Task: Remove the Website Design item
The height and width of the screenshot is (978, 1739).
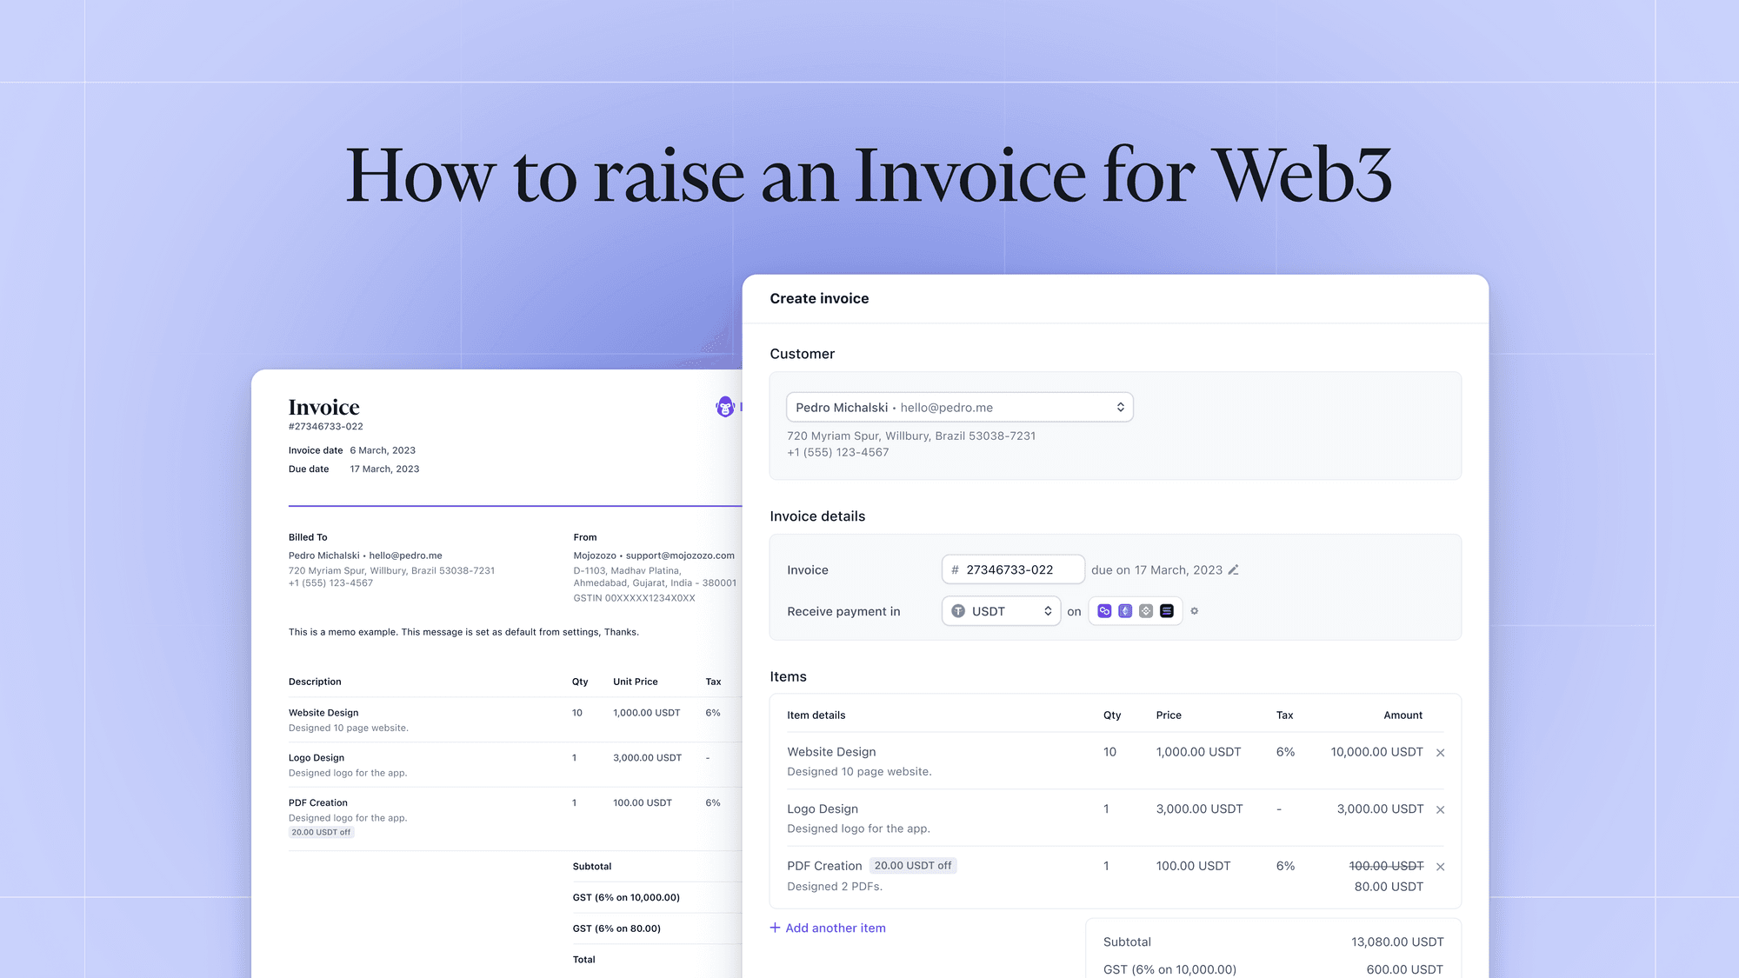Action: coord(1441,753)
